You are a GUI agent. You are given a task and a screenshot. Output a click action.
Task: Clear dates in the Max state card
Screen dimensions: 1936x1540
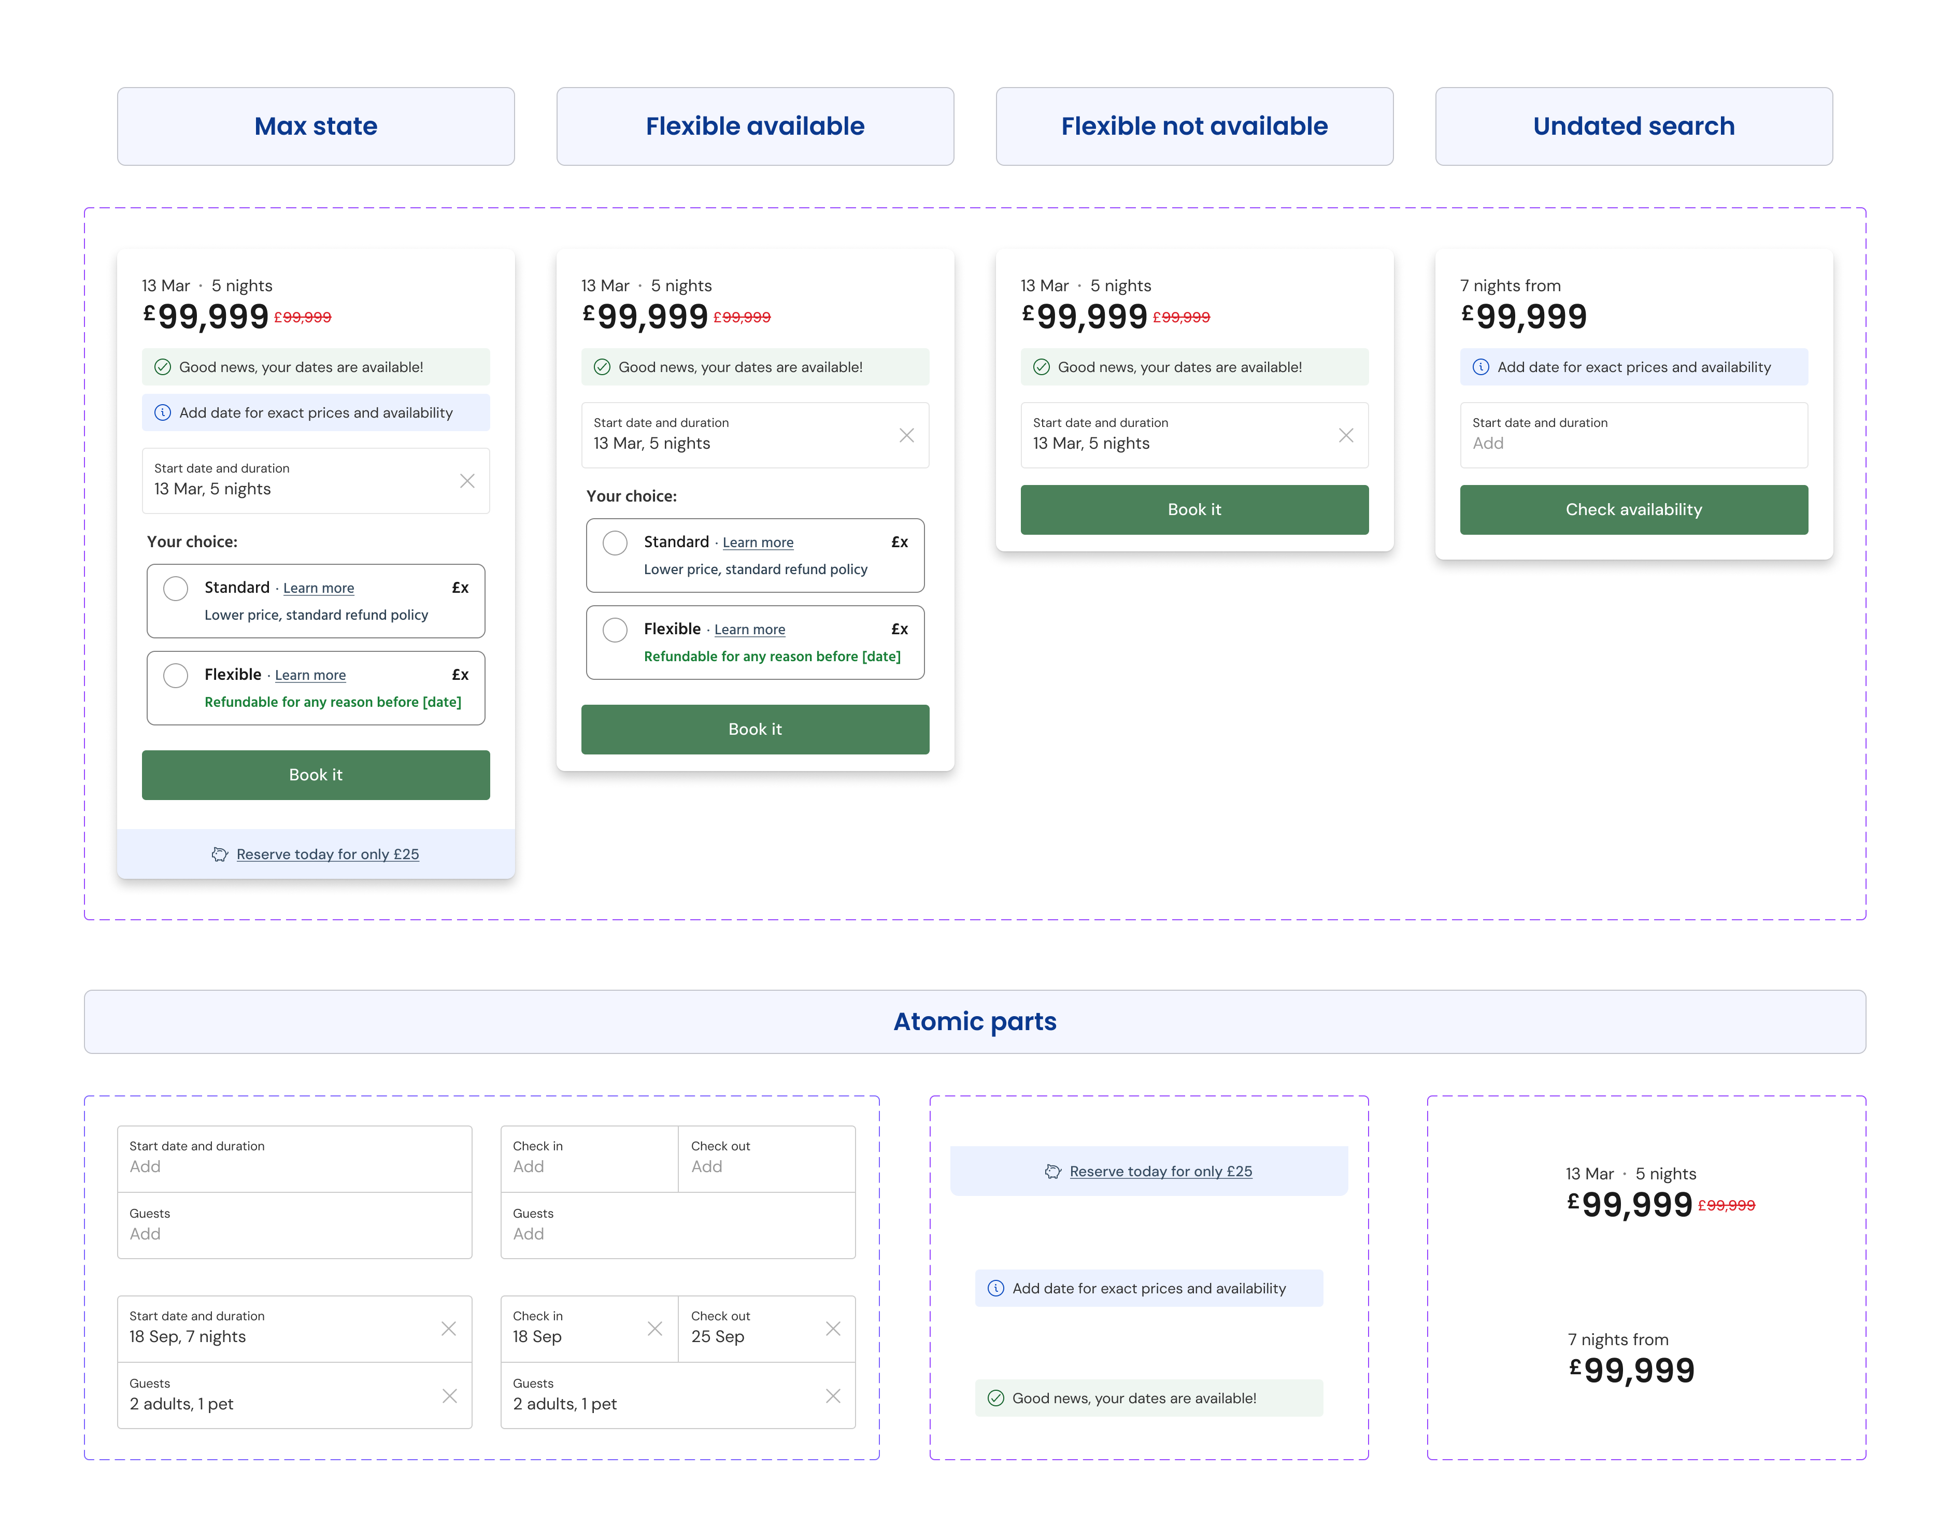coord(467,481)
